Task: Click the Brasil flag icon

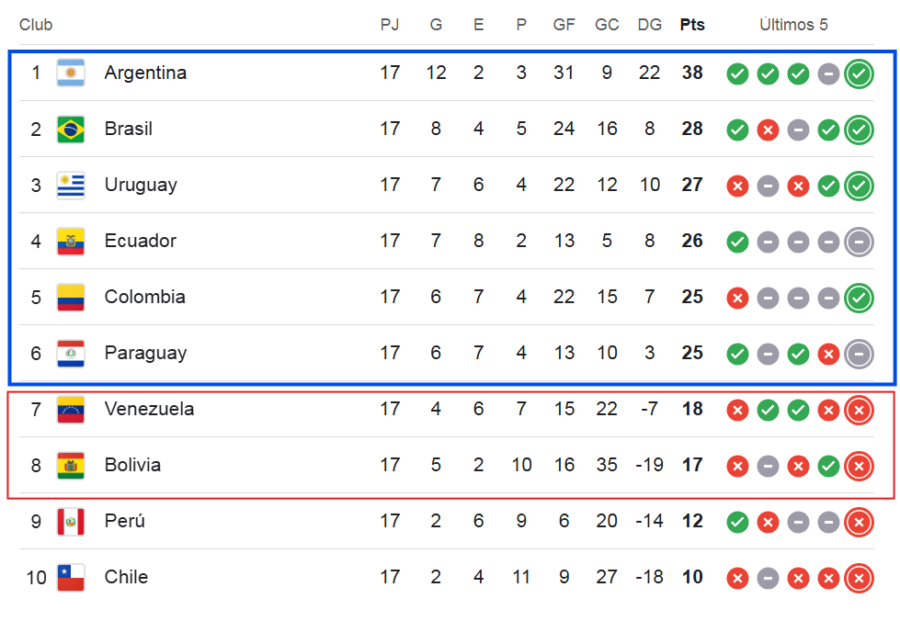Action: click(x=71, y=129)
